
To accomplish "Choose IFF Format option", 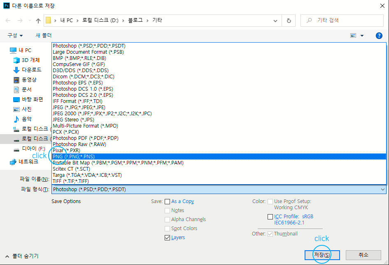I will coord(219,101).
